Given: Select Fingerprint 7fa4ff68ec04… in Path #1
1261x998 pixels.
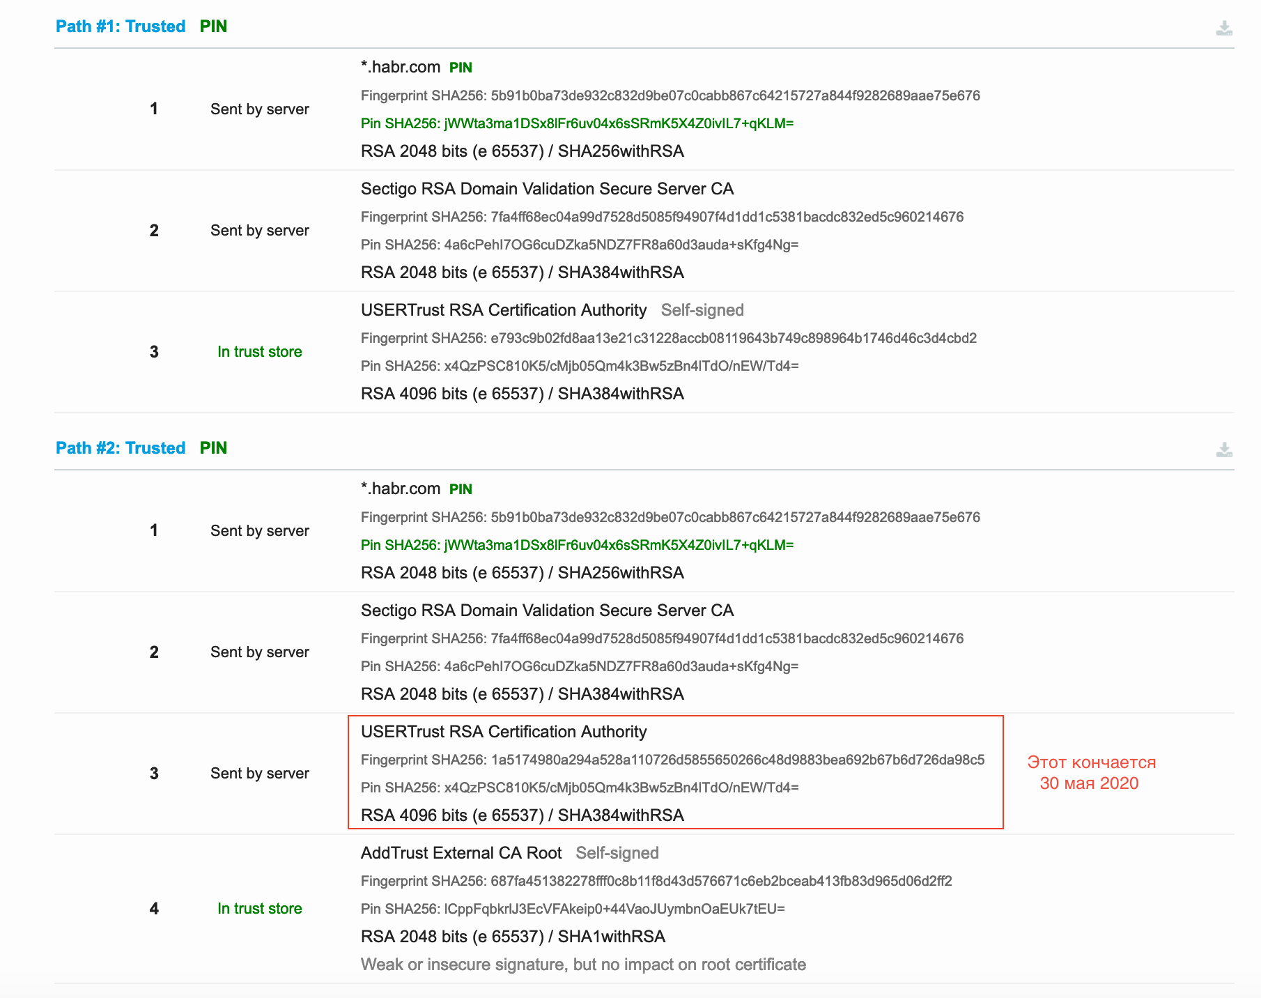Looking at the screenshot, I should click(662, 217).
